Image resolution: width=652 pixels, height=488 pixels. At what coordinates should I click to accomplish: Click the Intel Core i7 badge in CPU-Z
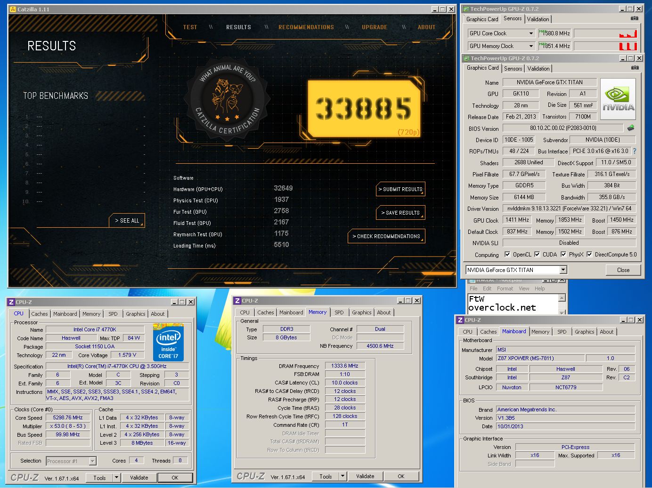[x=168, y=342]
